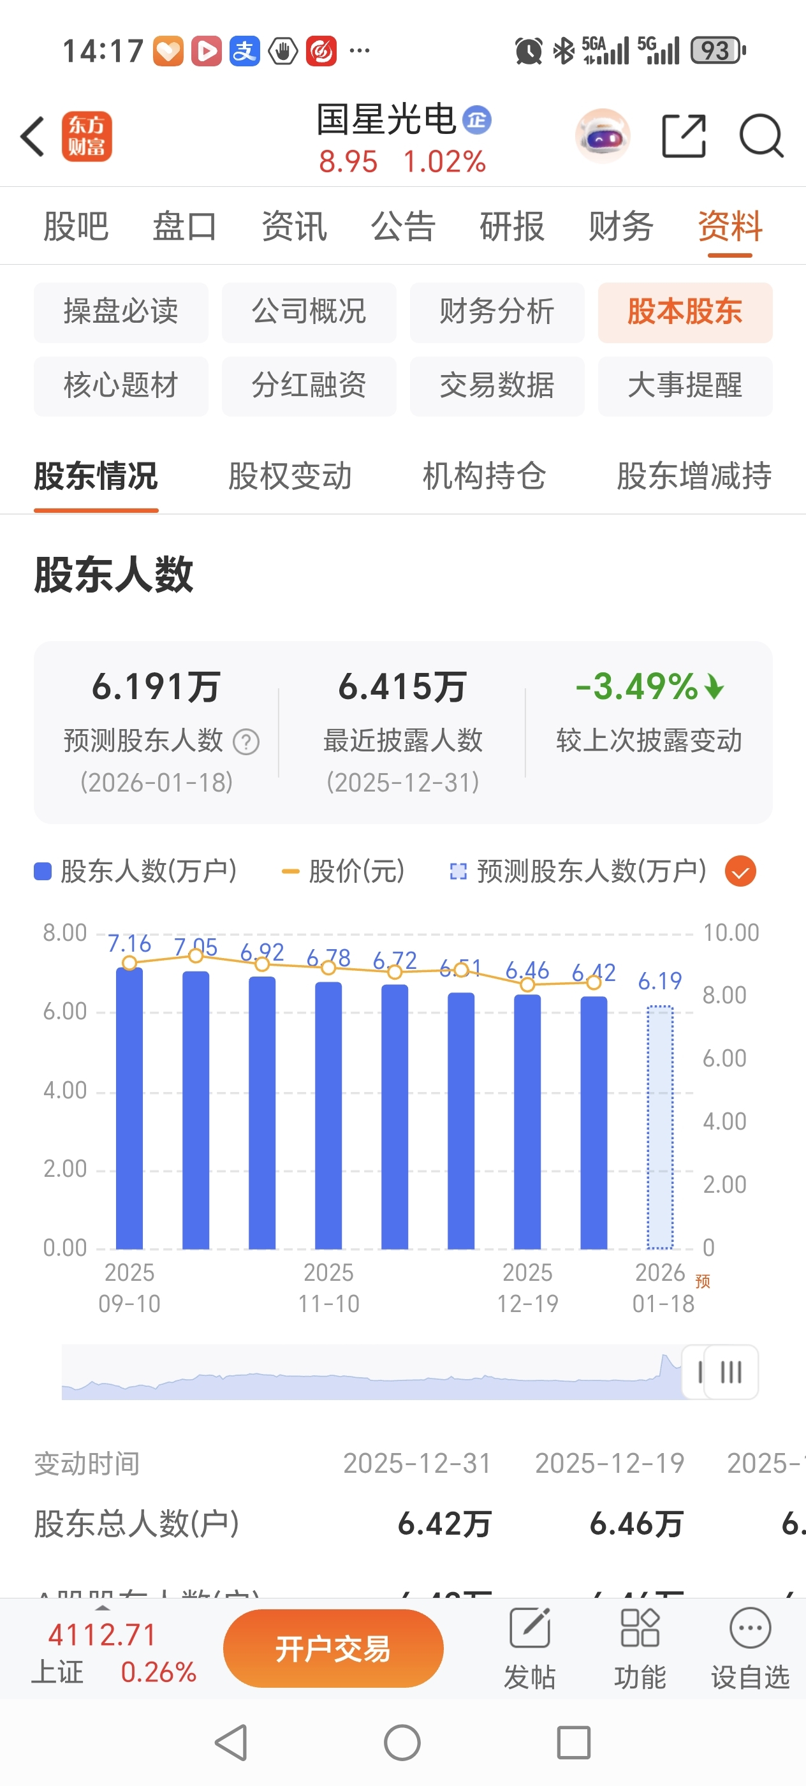
Task: Tap Android back navigation triangle
Action: pos(231,1743)
